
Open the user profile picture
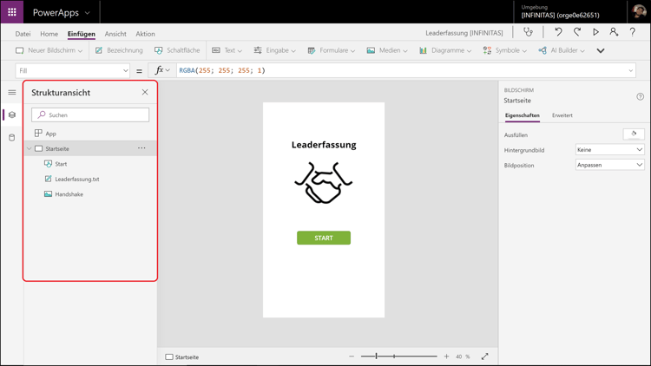639,11
